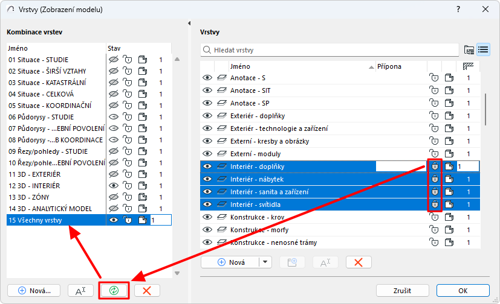Open help with the question mark

[458, 9]
